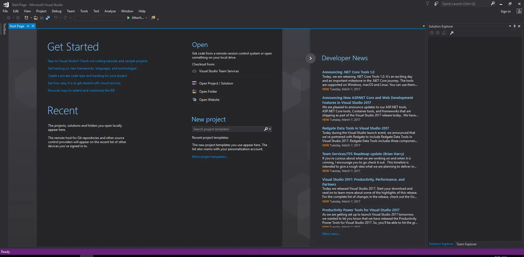The width and height of the screenshot is (524, 257).
Task: Click the Visual Studio logo in title bar
Action: pyautogui.click(x=6, y=4)
